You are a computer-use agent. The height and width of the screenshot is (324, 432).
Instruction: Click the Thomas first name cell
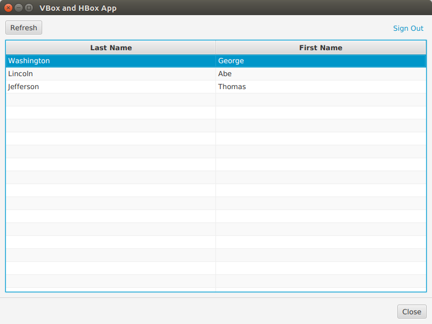click(232, 87)
